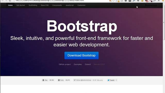
Task: Open the GitHub project link
Action: click(x=65, y=64)
